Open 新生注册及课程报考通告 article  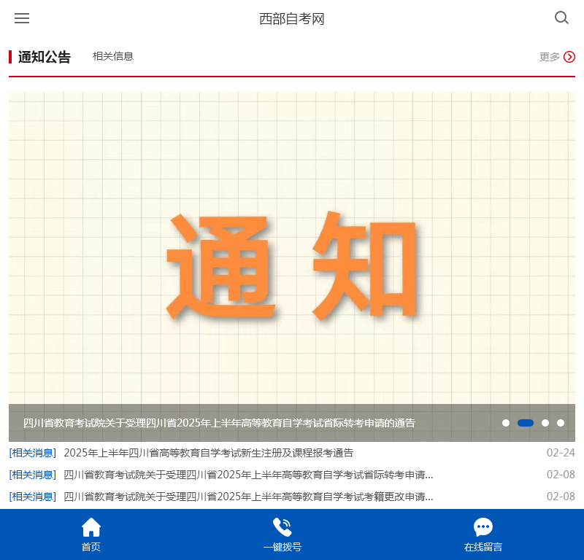(x=209, y=453)
